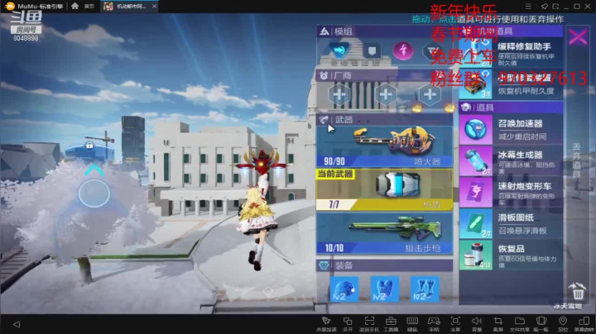Open the 文件共享 shared folder
596x334 pixels.
pyautogui.click(x=520, y=324)
